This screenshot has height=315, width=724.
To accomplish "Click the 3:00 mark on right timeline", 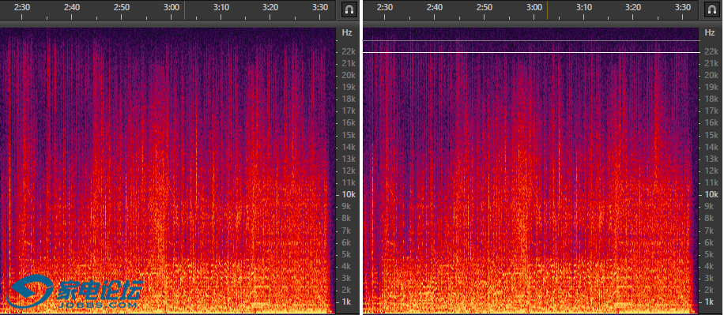I will click(x=534, y=7).
